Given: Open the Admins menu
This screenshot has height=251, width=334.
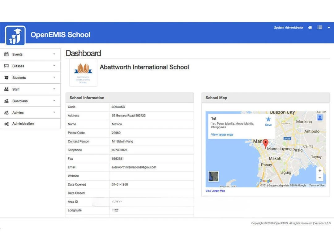Looking at the screenshot, I should click(30, 112).
